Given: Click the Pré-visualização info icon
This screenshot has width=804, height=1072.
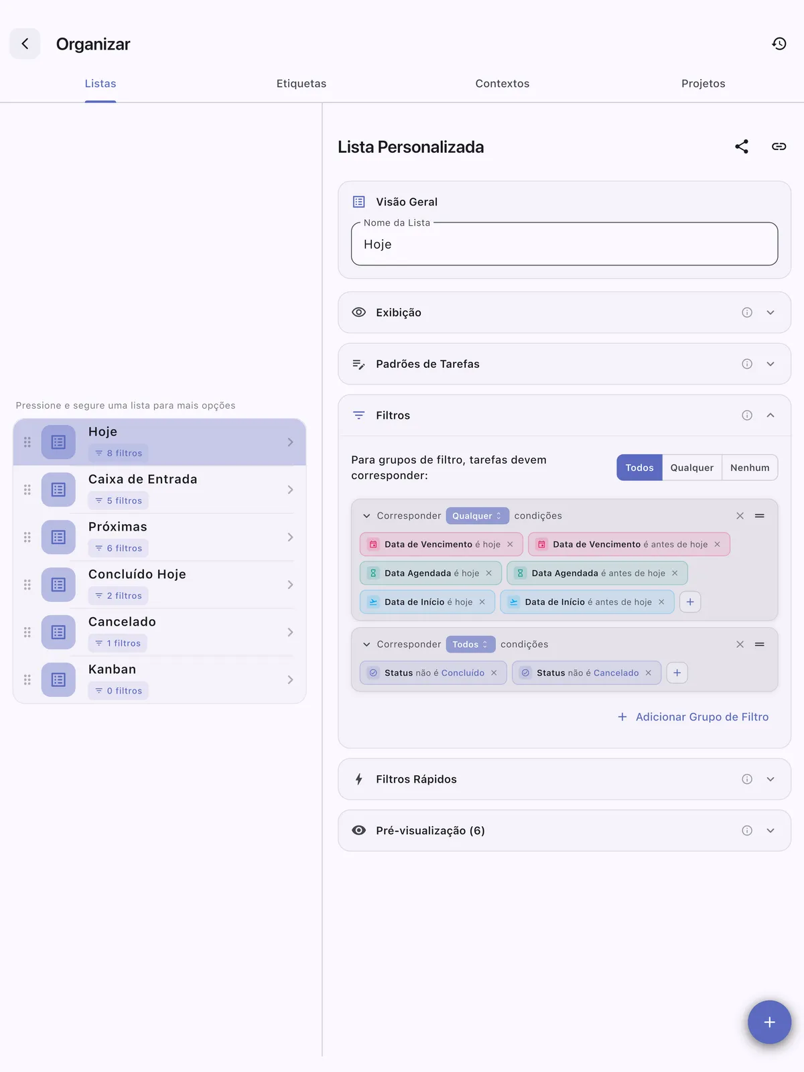Looking at the screenshot, I should (x=747, y=831).
